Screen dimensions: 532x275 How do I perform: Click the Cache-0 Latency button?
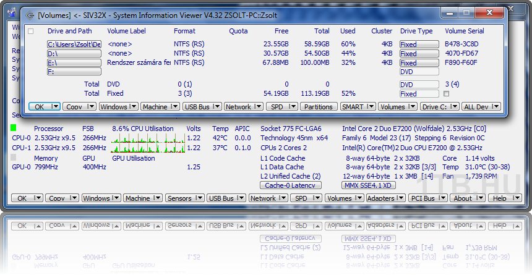click(290, 185)
